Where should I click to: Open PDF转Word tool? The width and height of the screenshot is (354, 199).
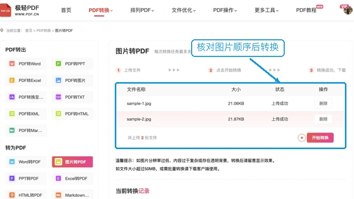pos(26,63)
